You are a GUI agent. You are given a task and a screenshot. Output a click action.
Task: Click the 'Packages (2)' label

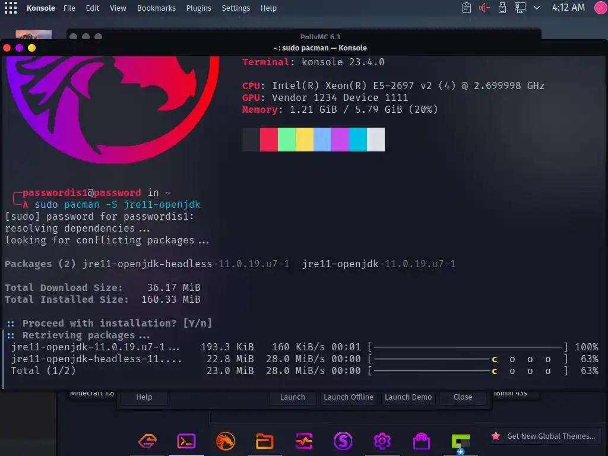40,264
